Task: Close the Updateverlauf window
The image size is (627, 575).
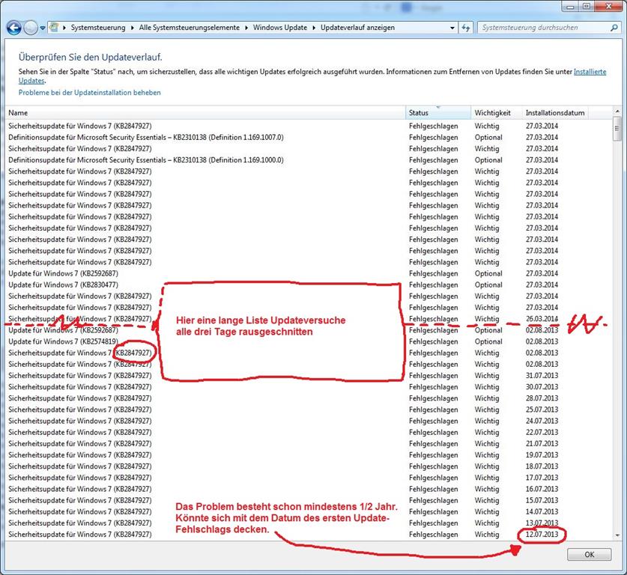Action: click(608, 7)
